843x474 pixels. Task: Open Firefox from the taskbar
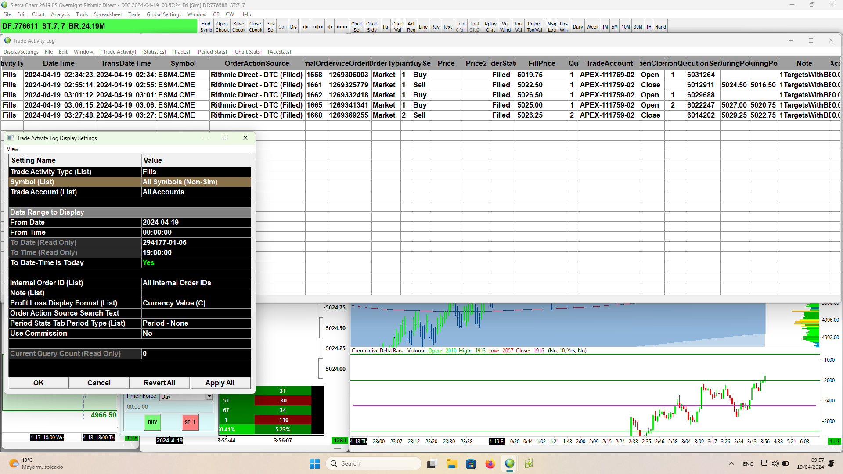coord(490,463)
